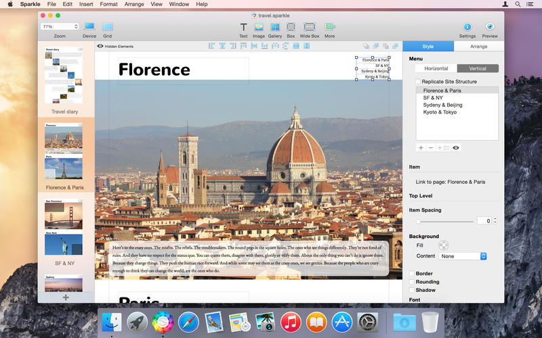Add a new page with plus button

pyautogui.click(x=66, y=297)
